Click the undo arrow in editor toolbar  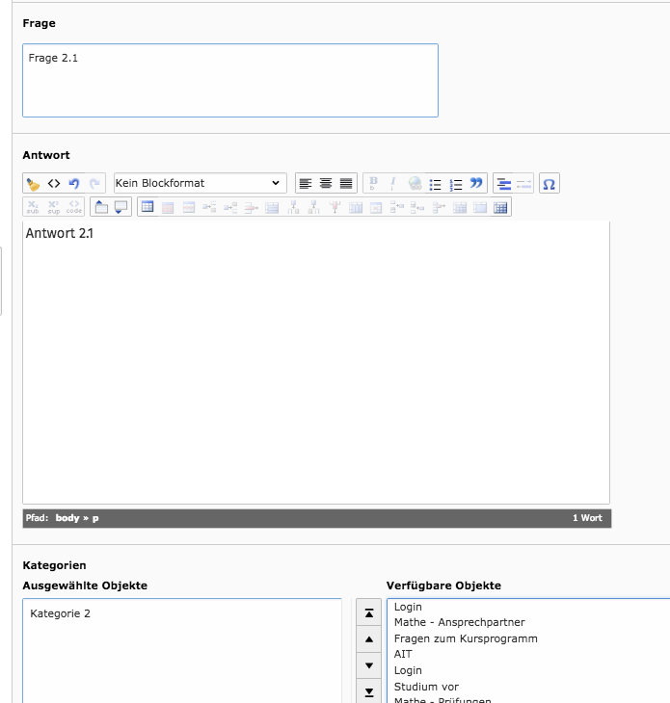click(74, 183)
